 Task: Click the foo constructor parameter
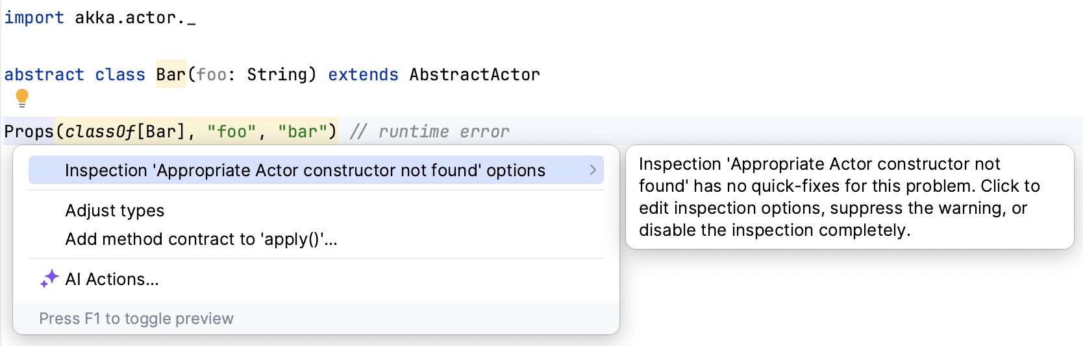point(211,75)
